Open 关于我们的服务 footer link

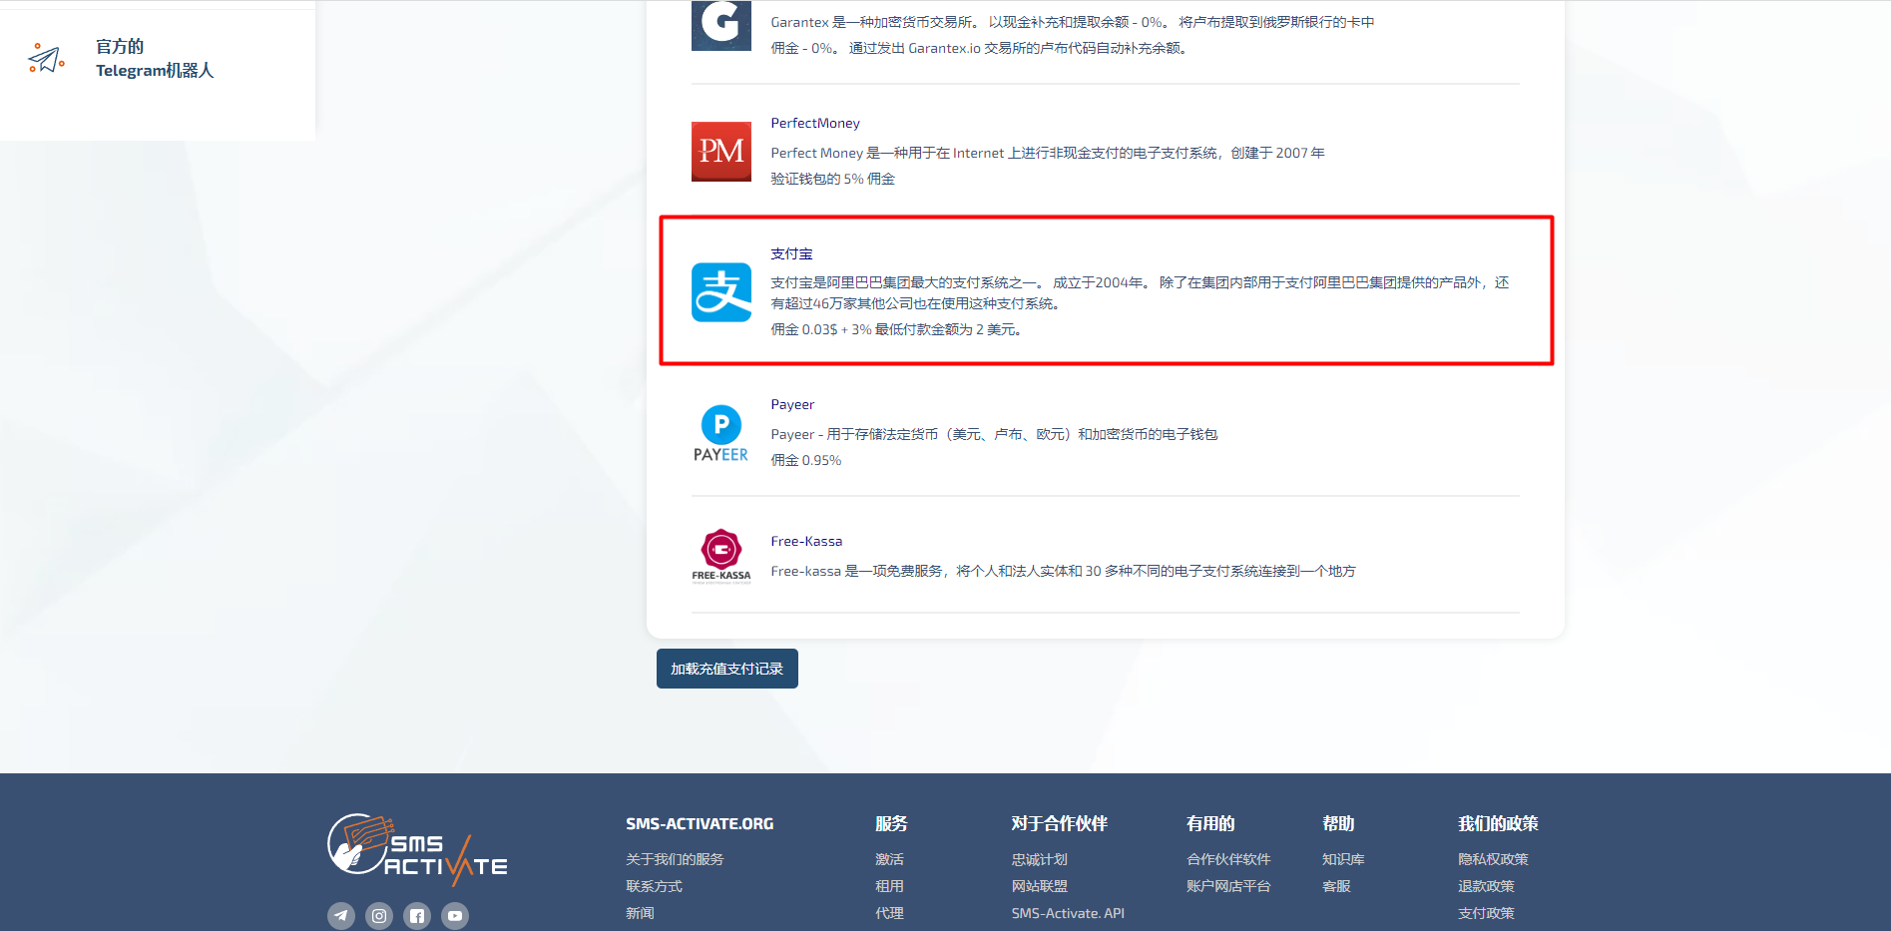[675, 859]
